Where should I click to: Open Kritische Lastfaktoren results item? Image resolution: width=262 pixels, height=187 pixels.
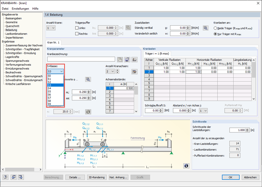[x=18, y=84]
